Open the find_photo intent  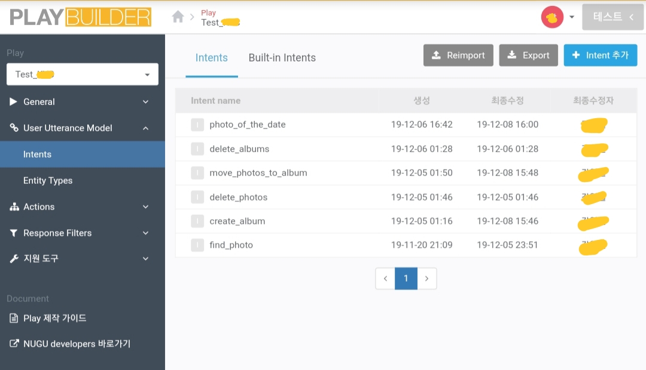231,245
